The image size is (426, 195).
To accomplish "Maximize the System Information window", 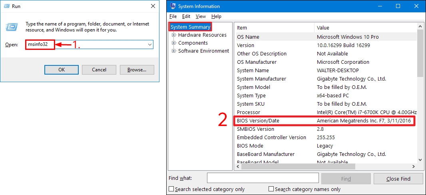I will pos(398,6).
